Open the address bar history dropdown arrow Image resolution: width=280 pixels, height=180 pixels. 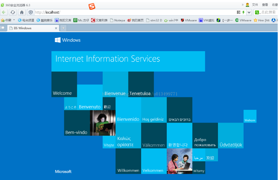249,12
